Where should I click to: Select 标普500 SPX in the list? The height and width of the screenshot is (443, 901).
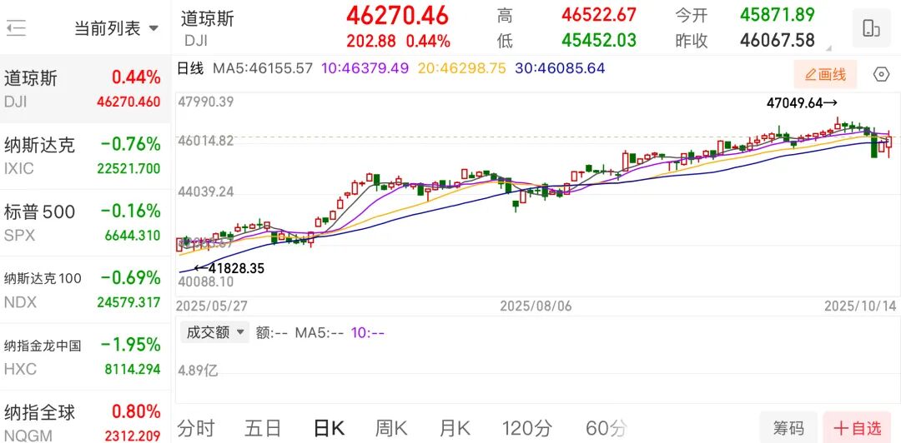83,222
